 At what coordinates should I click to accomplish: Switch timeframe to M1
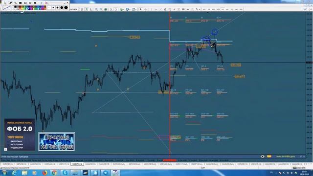click(204, 9)
